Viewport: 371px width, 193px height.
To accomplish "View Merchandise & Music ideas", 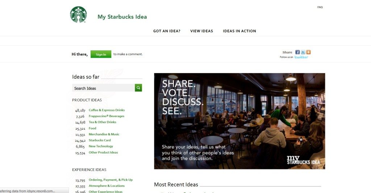I will [104, 134].
